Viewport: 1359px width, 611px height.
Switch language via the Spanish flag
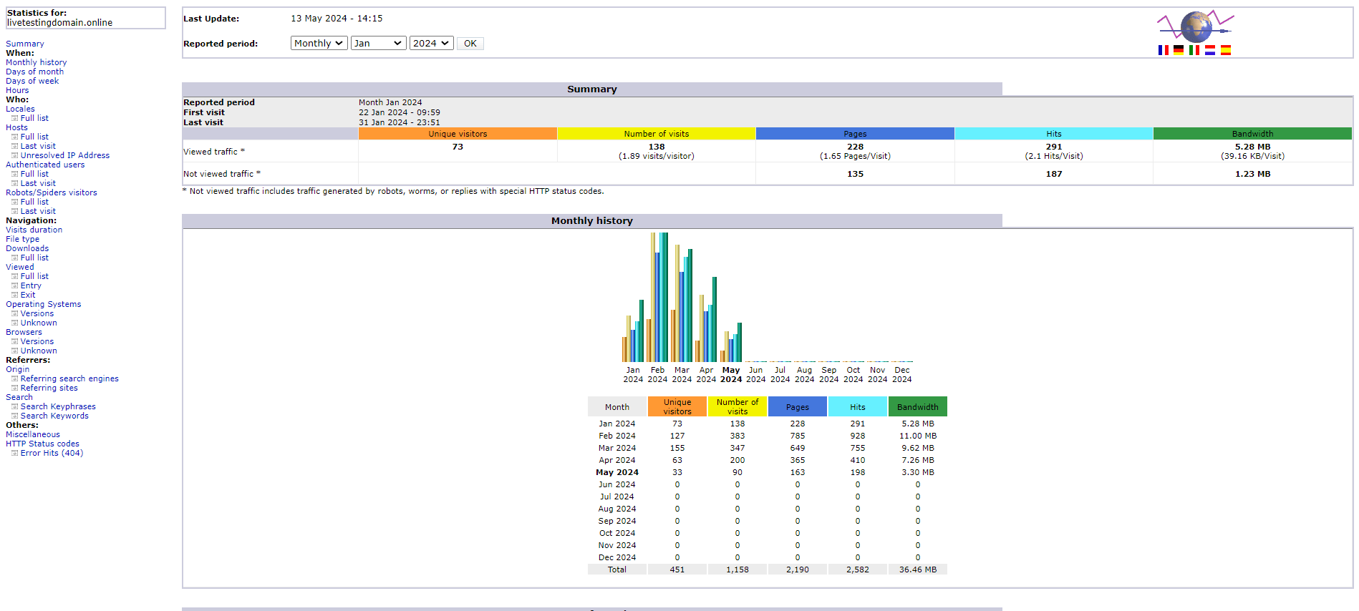[x=1226, y=50]
